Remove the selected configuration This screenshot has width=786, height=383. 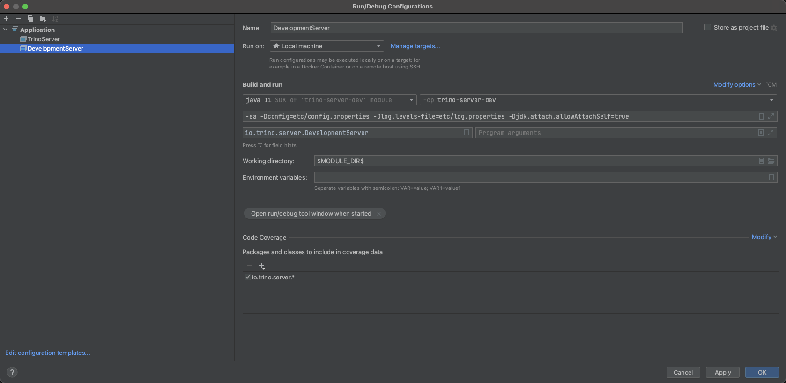click(x=18, y=19)
